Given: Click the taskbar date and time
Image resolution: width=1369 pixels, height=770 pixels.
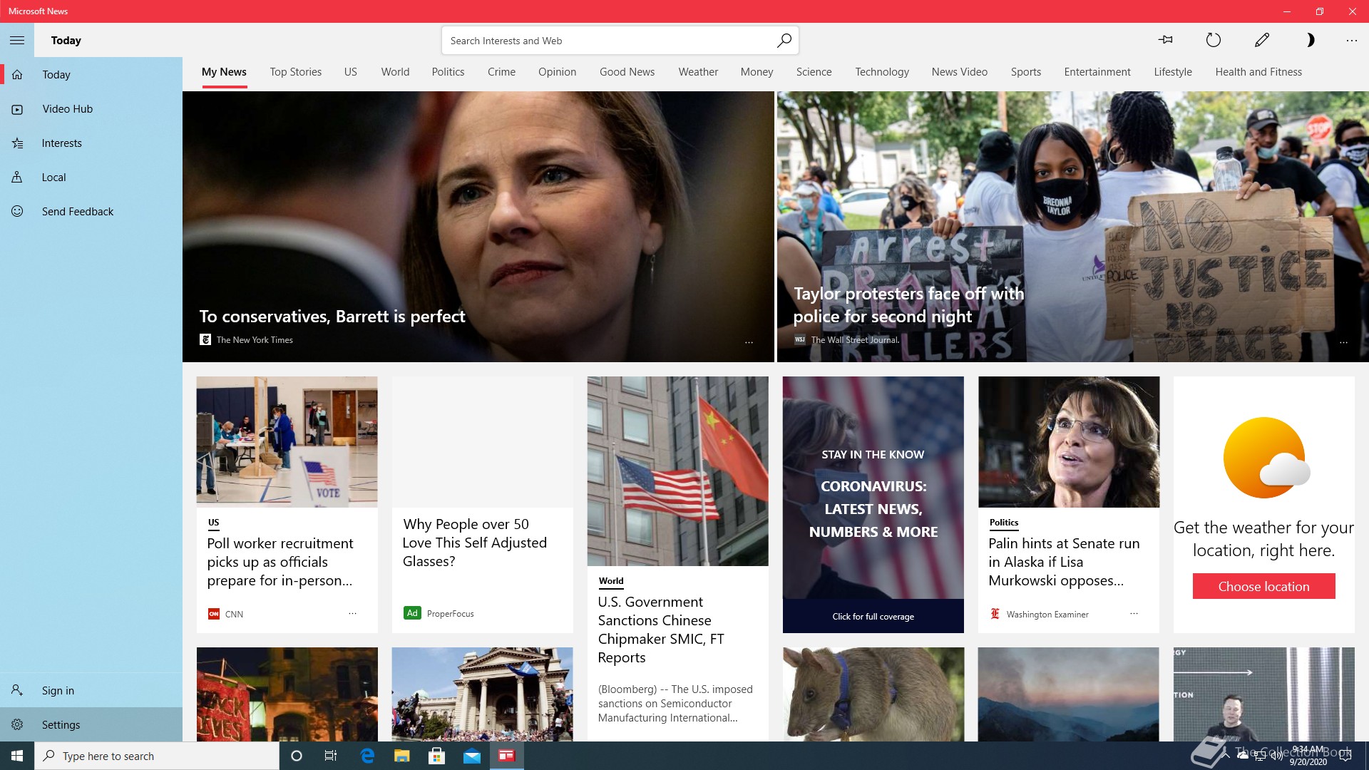Looking at the screenshot, I should (1308, 756).
